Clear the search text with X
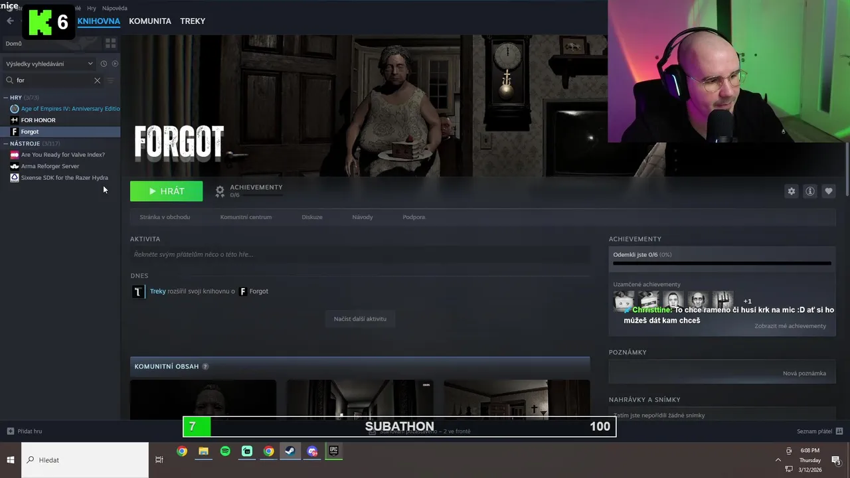850x478 pixels. click(97, 80)
